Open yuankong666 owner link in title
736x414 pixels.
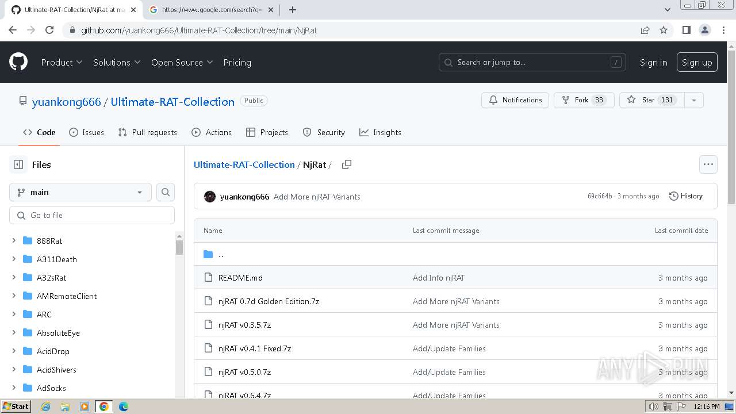coord(67,102)
